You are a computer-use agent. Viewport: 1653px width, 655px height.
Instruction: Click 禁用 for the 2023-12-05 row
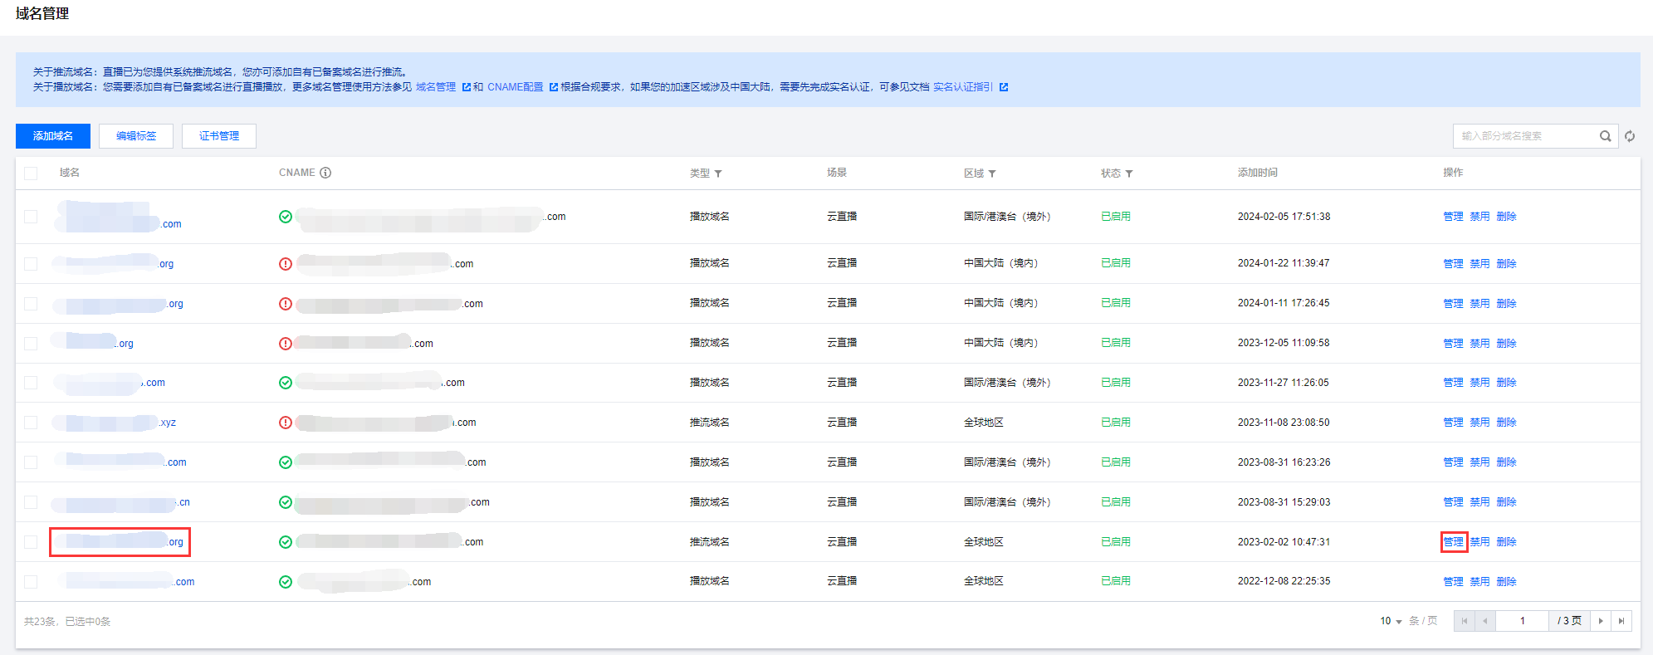1479,344
